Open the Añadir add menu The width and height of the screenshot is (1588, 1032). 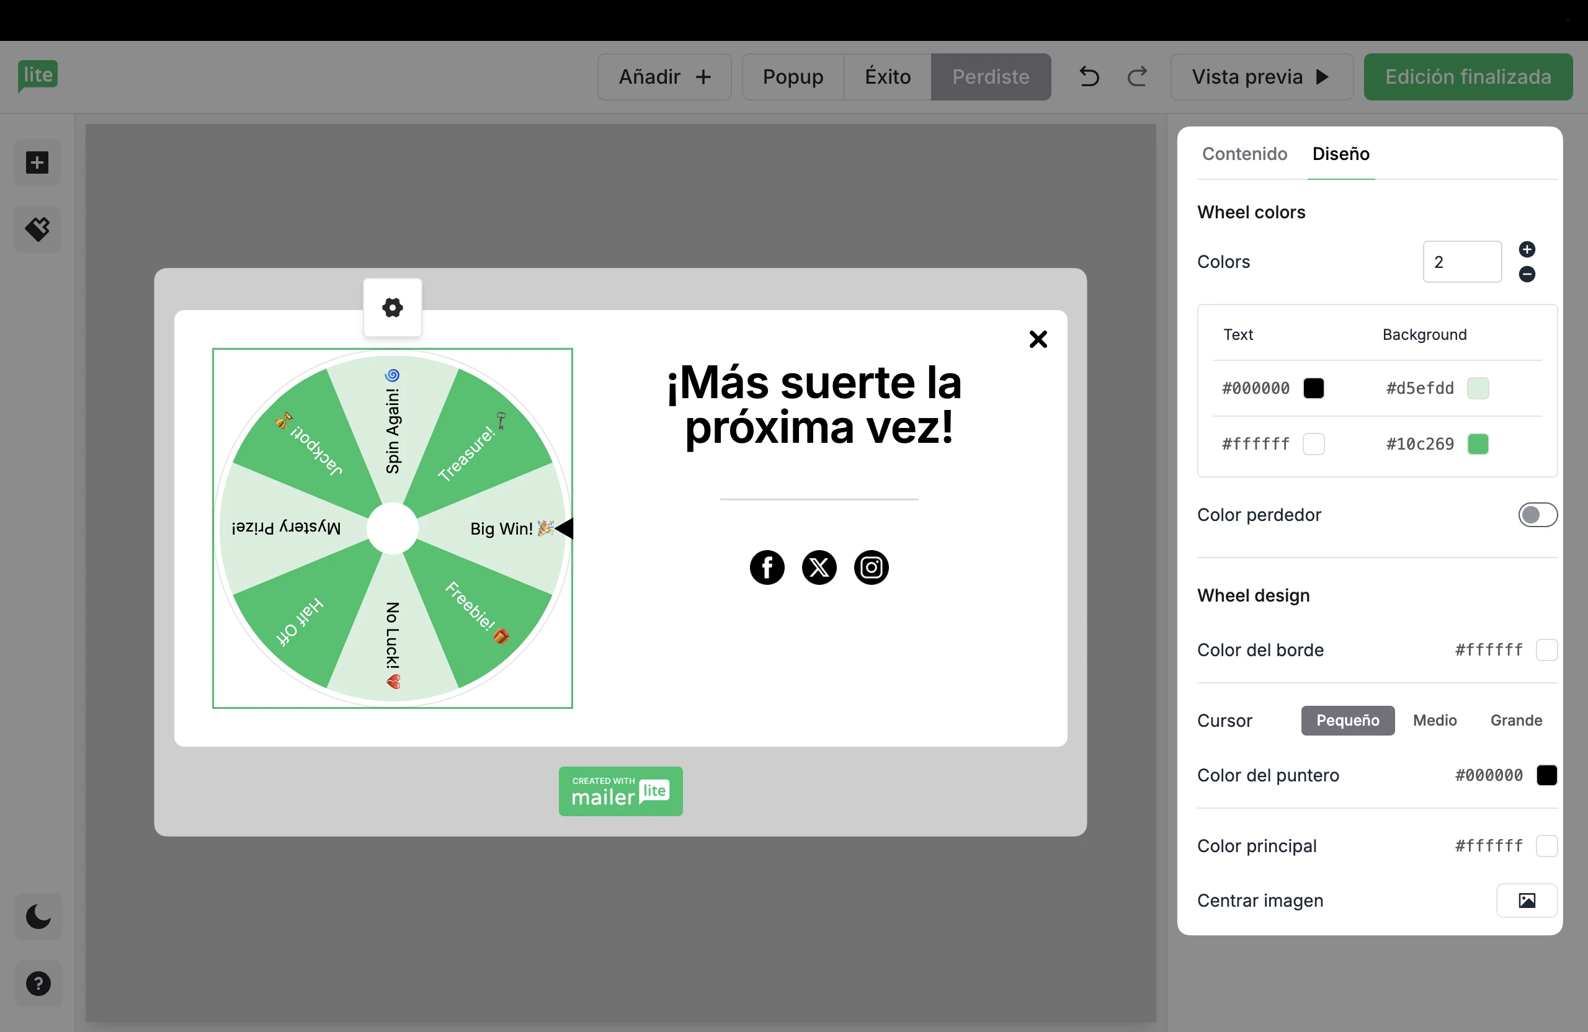tap(664, 77)
